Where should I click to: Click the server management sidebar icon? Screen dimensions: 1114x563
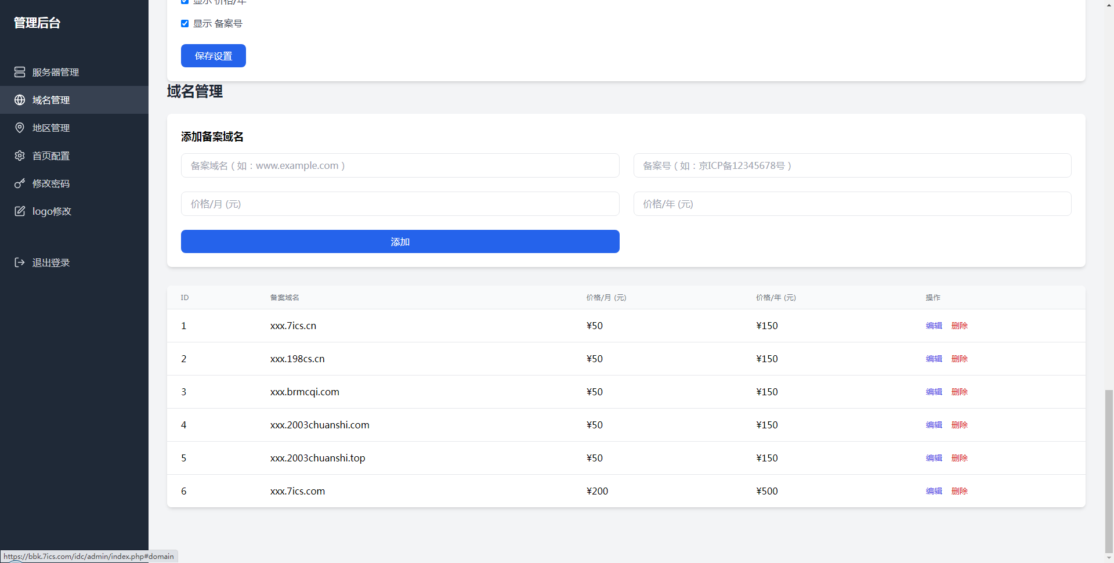point(20,72)
